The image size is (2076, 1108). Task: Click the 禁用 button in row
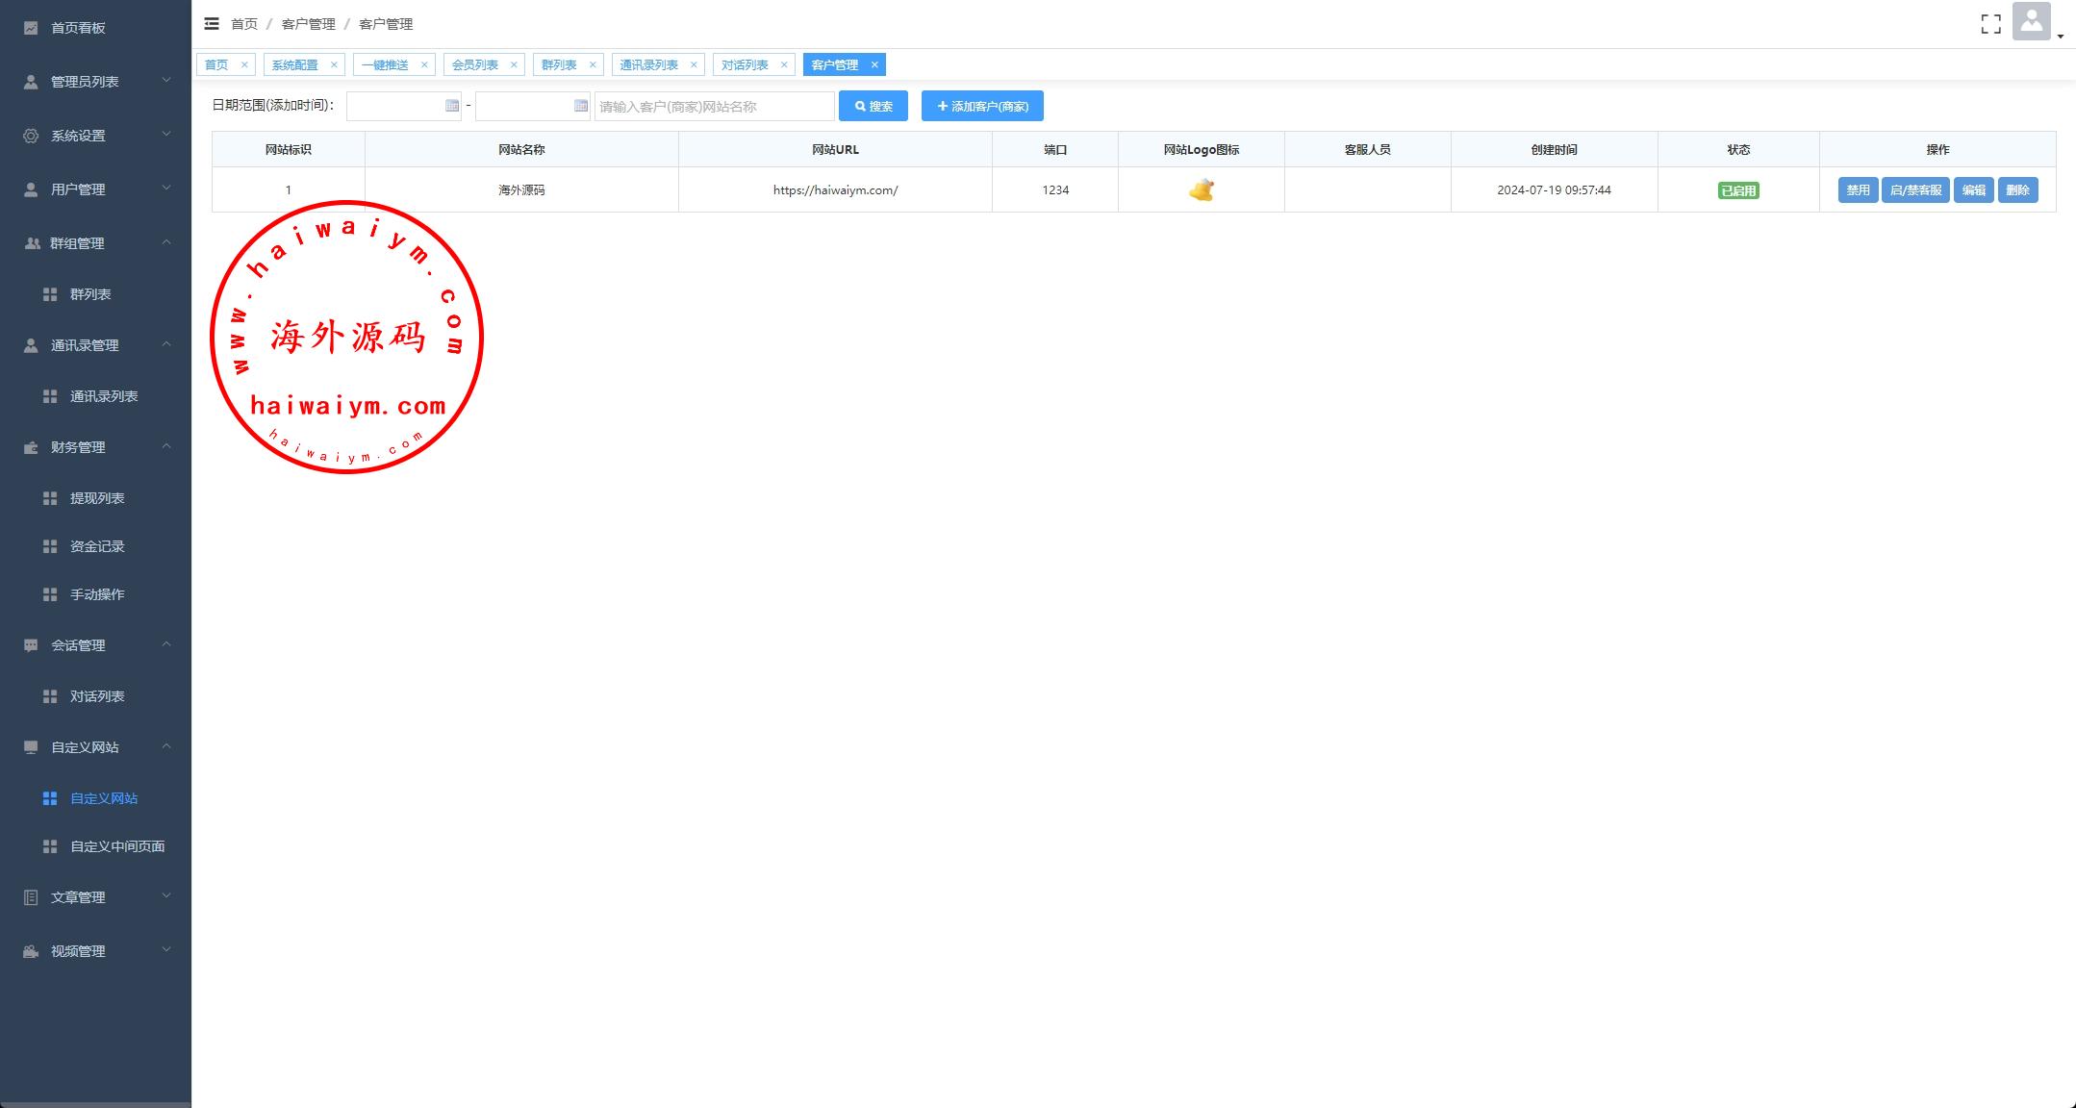tap(1857, 190)
